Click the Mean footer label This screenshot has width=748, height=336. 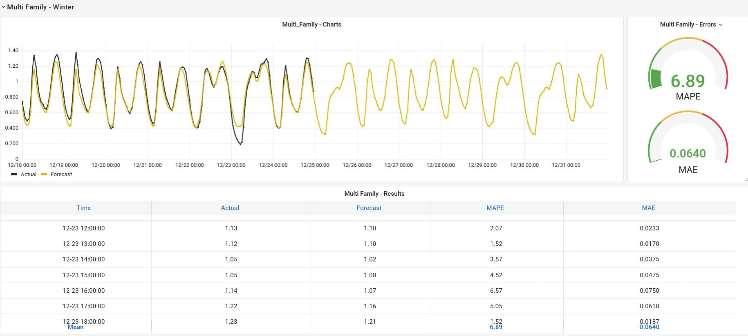click(76, 327)
